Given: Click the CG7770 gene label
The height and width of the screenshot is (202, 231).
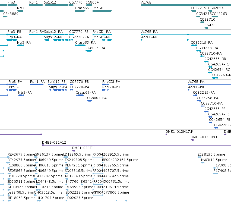Looking at the screenshot, I should point(76,2).
